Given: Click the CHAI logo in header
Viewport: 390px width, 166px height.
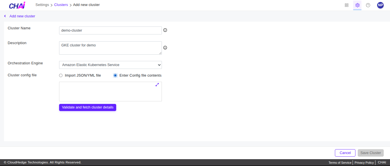Looking at the screenshot, I should [x=17, y=5].
